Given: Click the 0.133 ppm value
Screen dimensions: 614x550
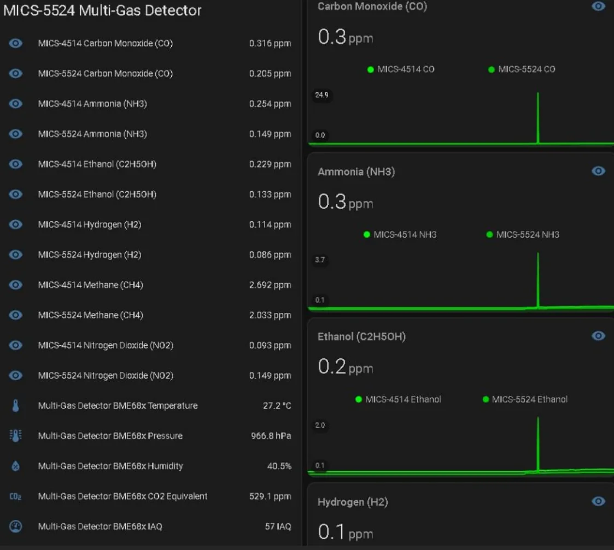Looking at the screenshot, I should point(270,194).
